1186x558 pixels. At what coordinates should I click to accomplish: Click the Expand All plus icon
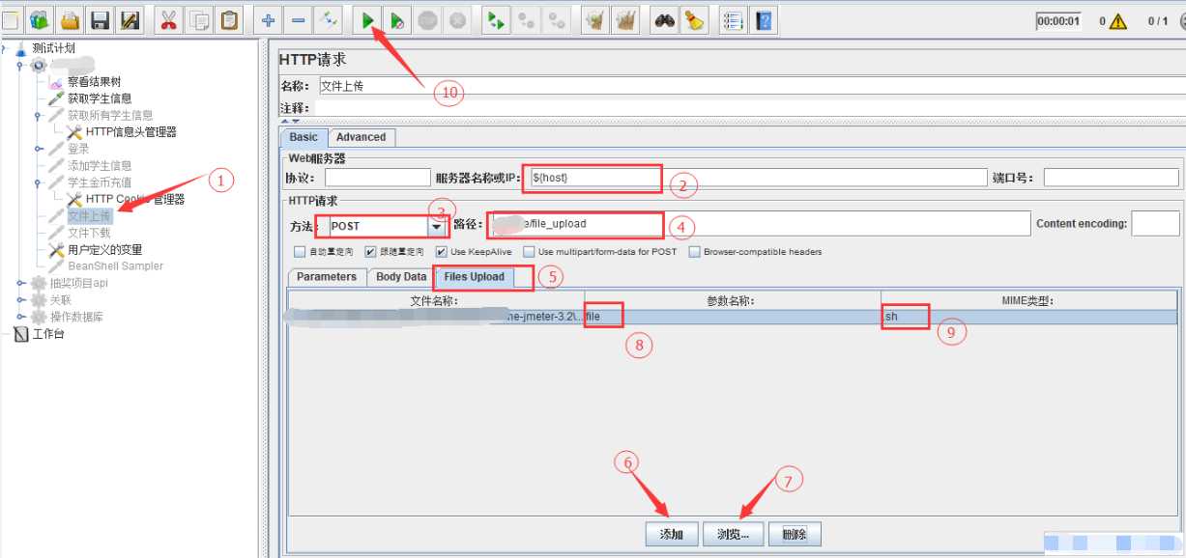tap(269, 19)
